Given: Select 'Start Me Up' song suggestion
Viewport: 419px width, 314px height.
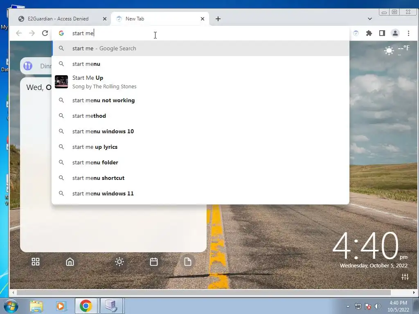Looking at the screenshot, I should click(x=200, y=82).
